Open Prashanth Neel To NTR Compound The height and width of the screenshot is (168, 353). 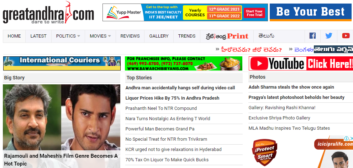(161, 108)
